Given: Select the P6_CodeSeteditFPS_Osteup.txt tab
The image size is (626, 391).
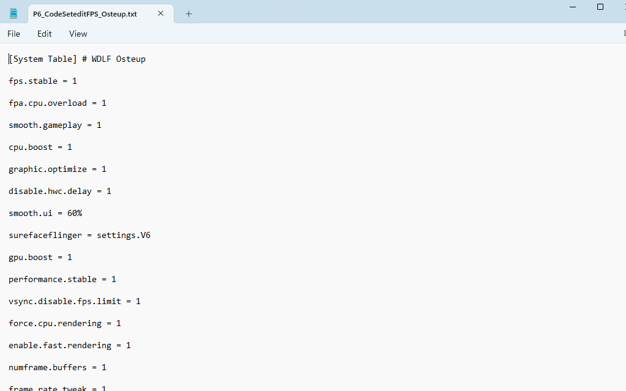Looking at the screenshot, I should (86, 13).
